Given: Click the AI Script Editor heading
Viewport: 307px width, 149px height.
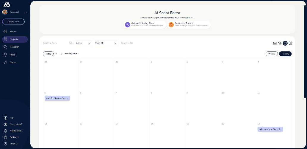Looking at the screenshot, I should coord(167,13).
